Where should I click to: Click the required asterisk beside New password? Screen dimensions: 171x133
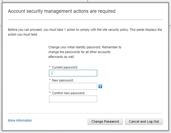click(x=50, y=80)
